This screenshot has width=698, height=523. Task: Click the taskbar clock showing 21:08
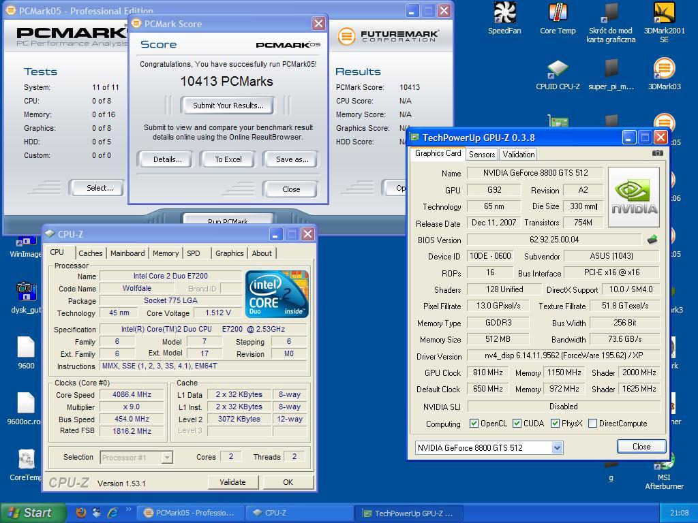[680, 513]
